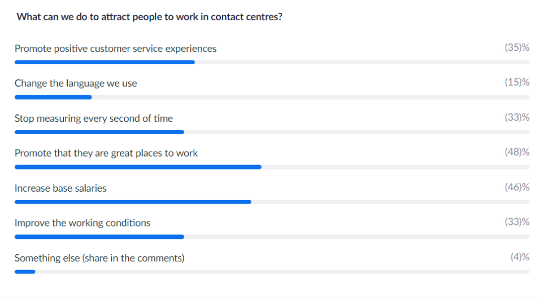Select 'Promote positive customer service experiences' option
539x297 pixels.
115,48
